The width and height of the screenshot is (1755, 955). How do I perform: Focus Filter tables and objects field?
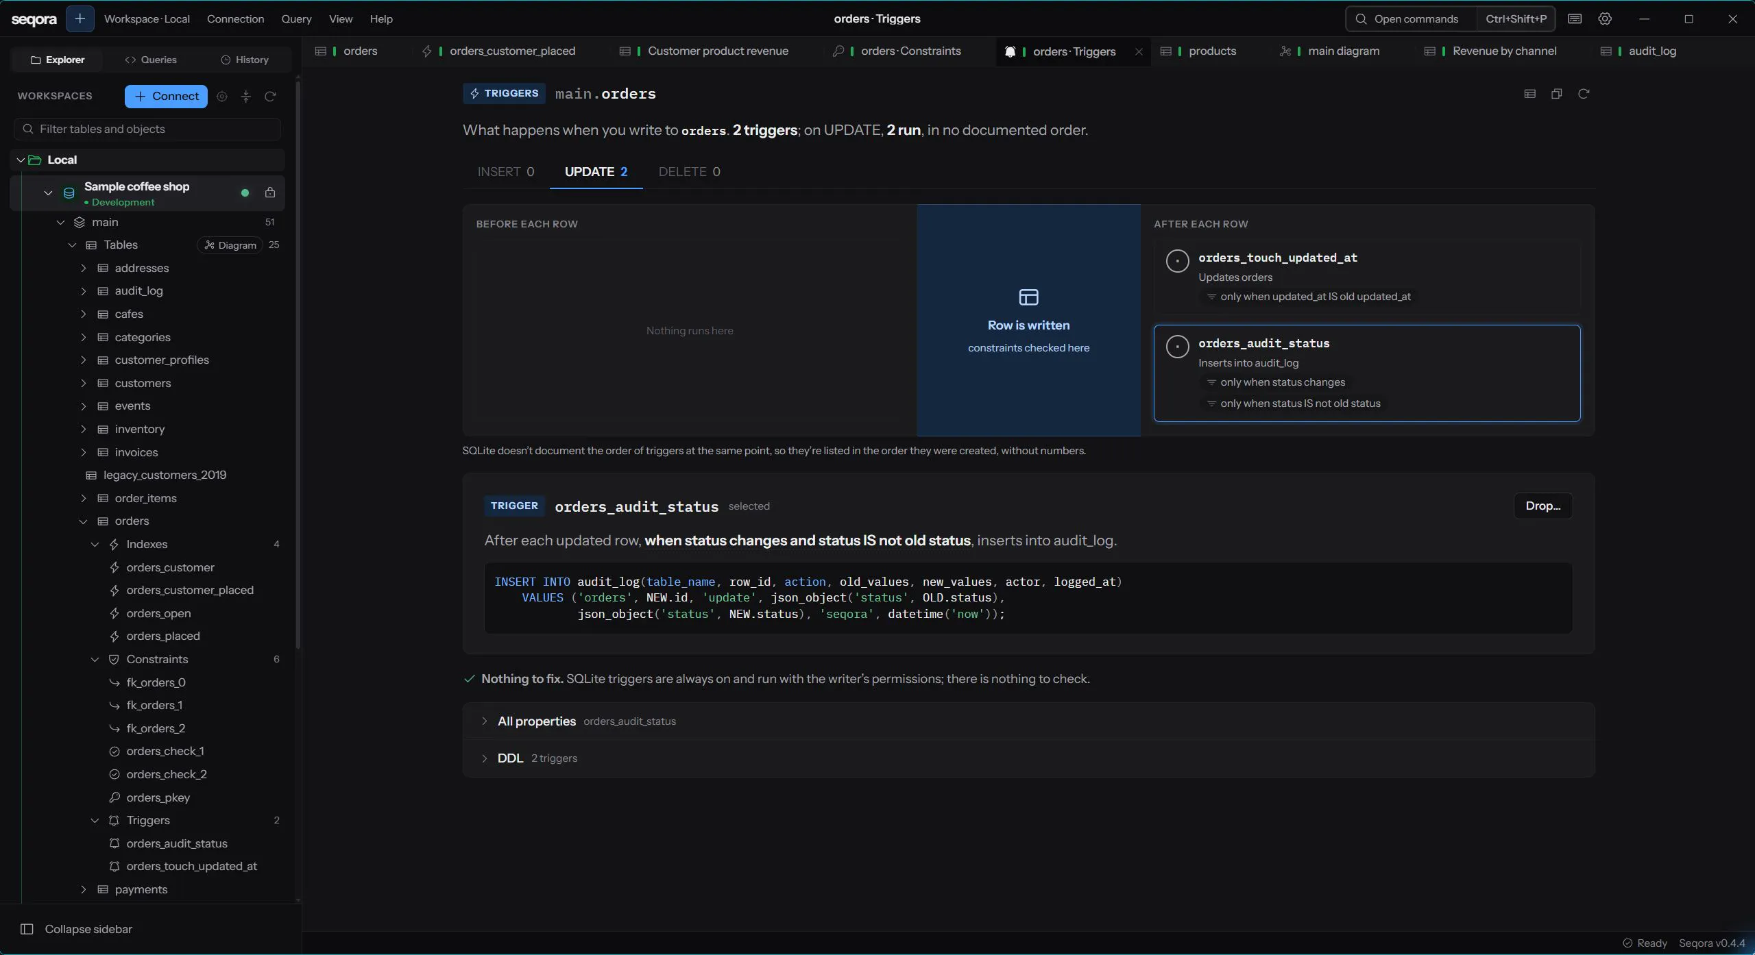tap(147, 129)
